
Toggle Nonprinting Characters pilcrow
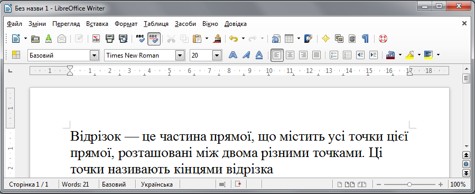[365, 39]
